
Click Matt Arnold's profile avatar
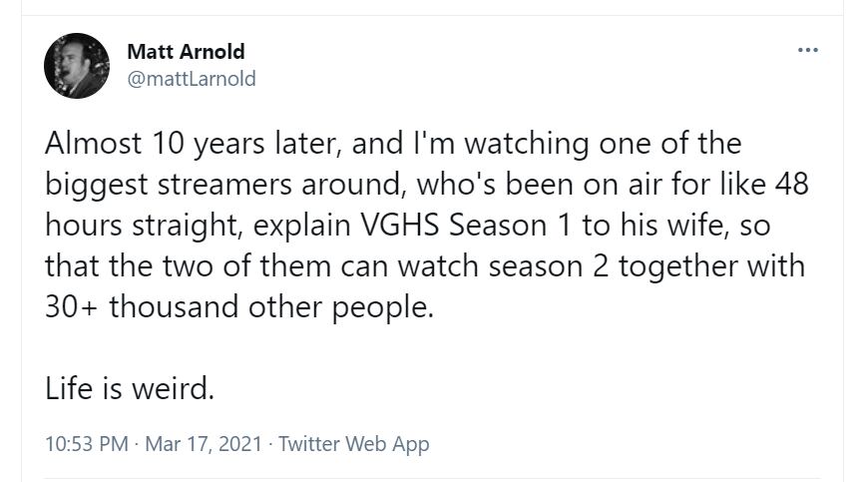click(x=76, y=66)
